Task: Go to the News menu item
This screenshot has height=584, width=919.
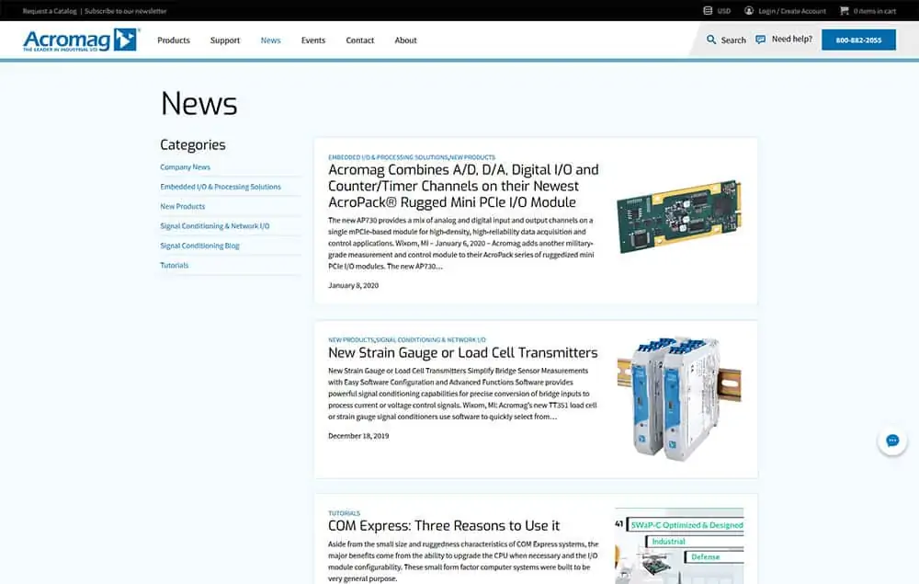Action: coord(271,40)
